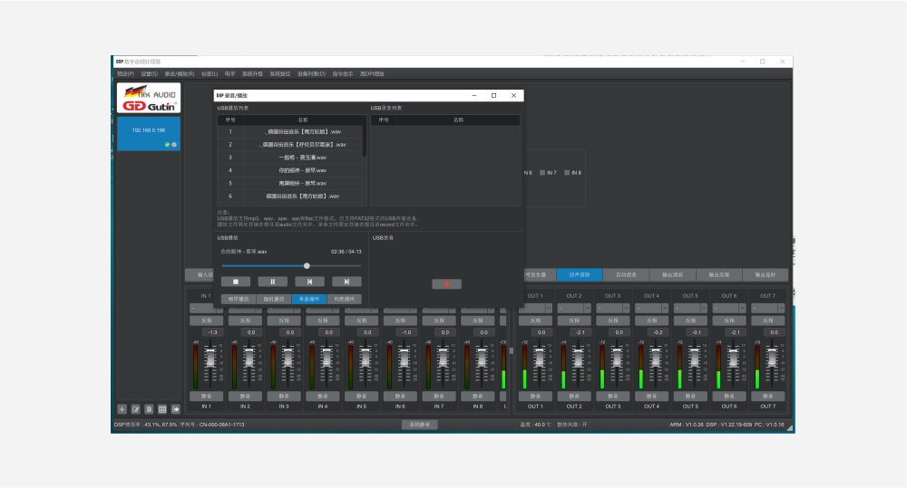The image size is (907, 488).
Task: Open the OUT 3 channel dropdown
Action: 612,309
